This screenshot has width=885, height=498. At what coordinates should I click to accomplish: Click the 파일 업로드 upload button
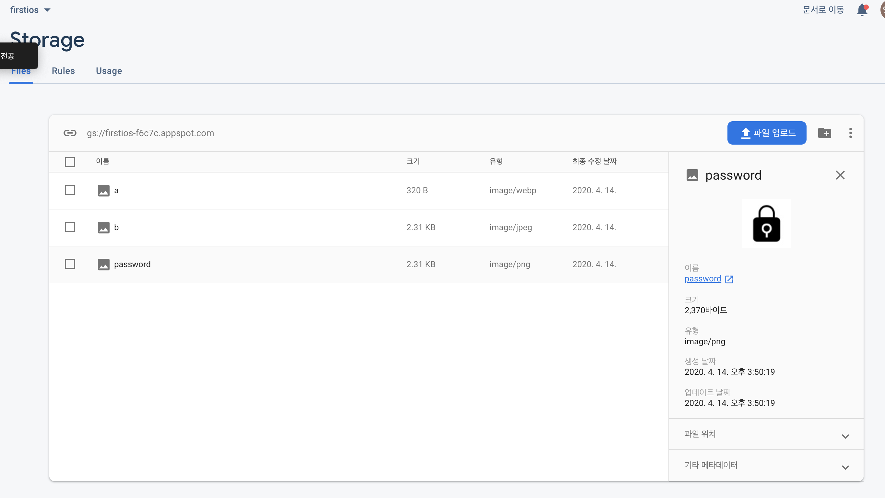point(767,133)
